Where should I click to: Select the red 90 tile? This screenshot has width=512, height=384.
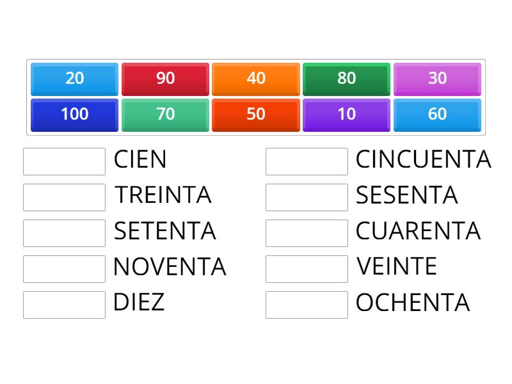point(165,79)
